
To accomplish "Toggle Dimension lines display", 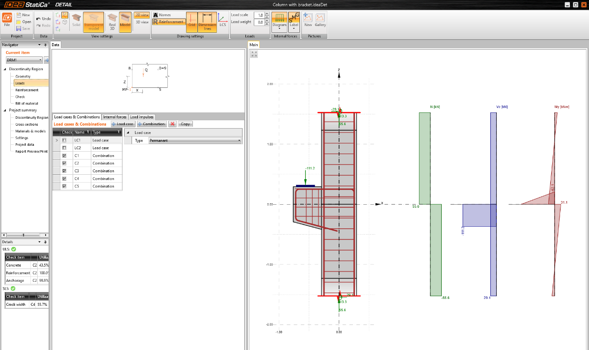I will click(x=207, y=22).
